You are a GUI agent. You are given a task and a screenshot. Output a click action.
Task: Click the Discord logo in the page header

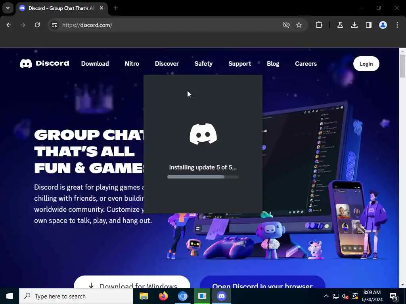44,64
